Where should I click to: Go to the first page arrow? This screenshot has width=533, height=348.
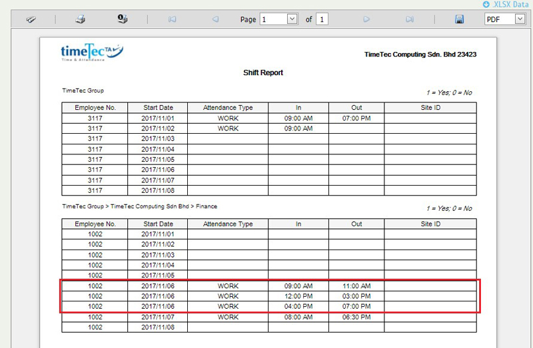(173, 19)
